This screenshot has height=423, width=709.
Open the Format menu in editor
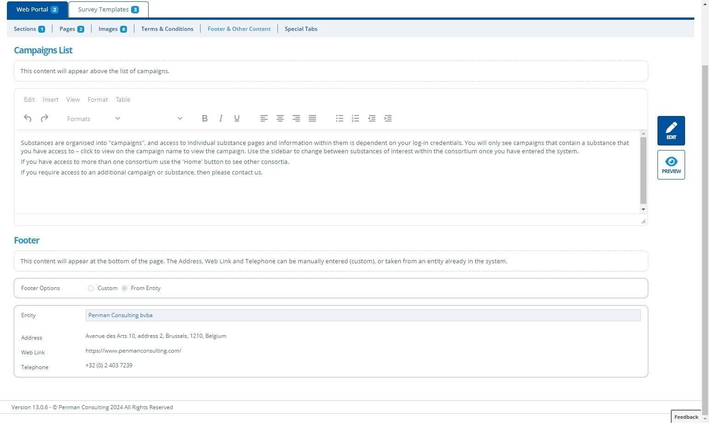[x=98, y=99]
